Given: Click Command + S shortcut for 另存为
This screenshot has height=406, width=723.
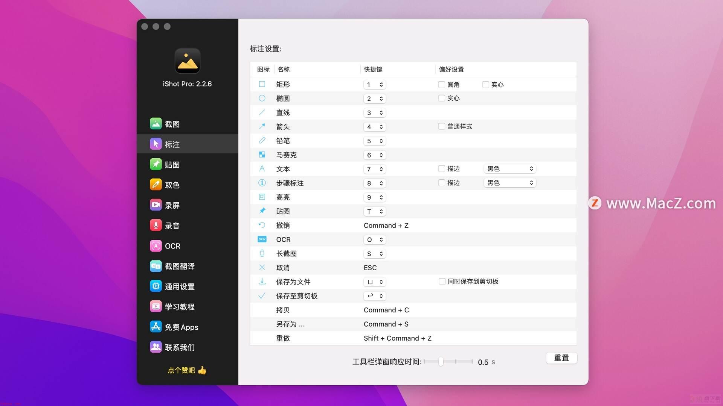Looking at the screenshot, I should (x=386, y=324).
